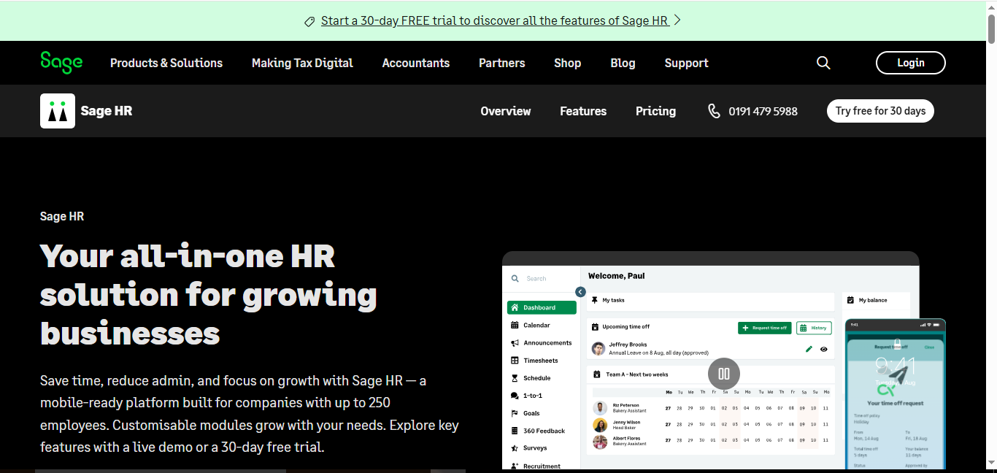
Task: Go to the Features tab
Action: 583,111
